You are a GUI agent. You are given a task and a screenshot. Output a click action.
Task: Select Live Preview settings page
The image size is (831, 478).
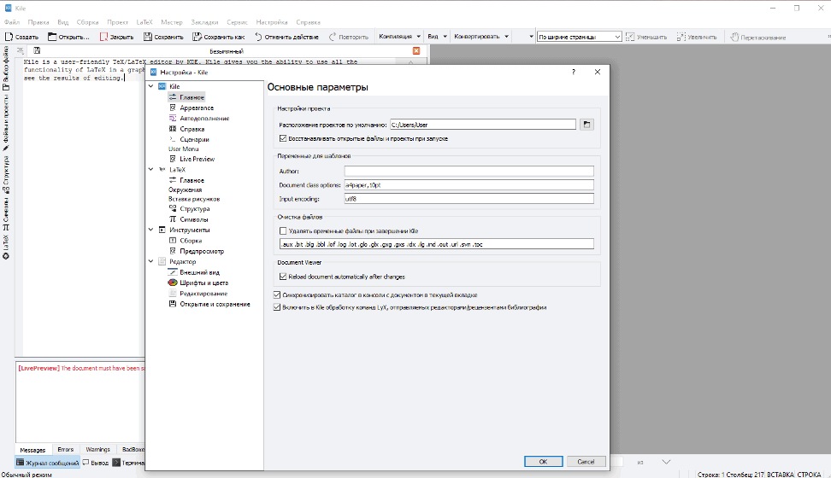pos(197,159)
